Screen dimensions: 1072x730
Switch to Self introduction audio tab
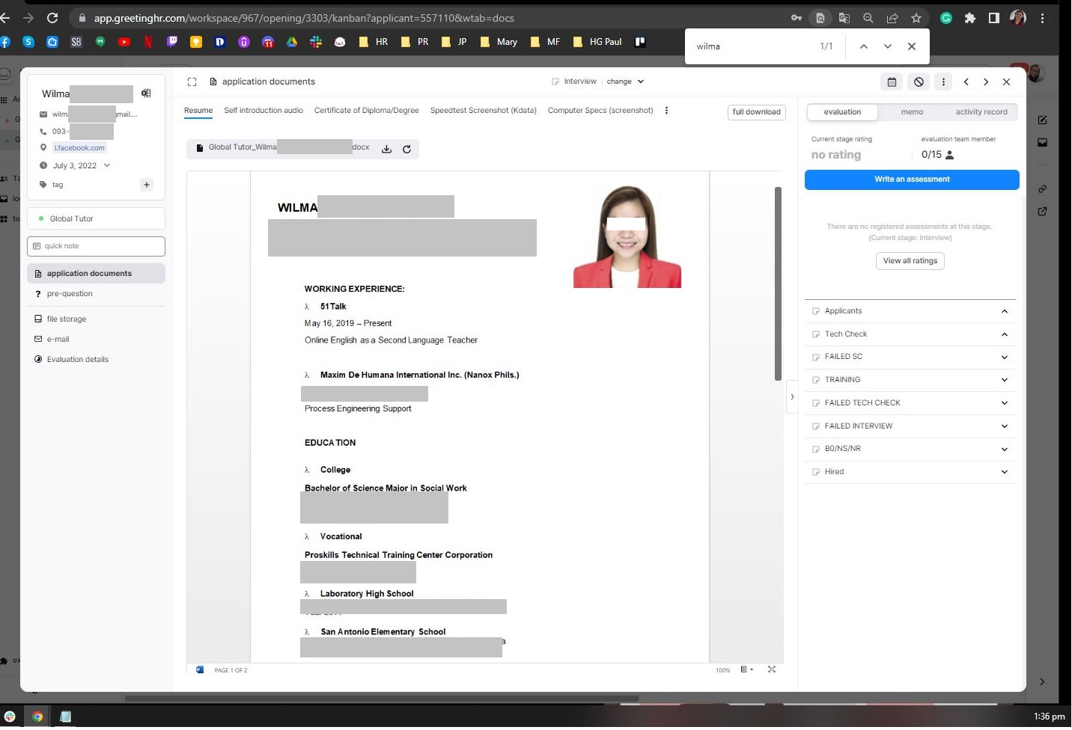pyautogui.click(x=264, y=111)
